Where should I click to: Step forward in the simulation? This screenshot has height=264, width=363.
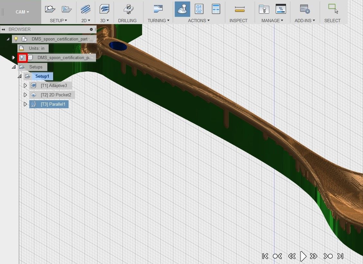coord(314,256)
